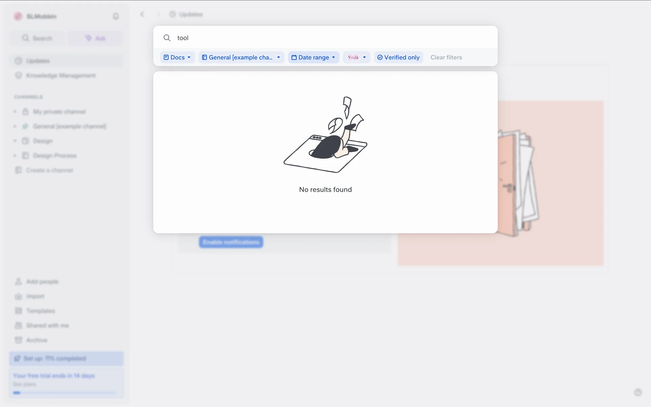Image resolution: width=651 pixels, height=407 pixels.
Task: Open Knowledge Management in sidebar
Action: tap(61, 75)
